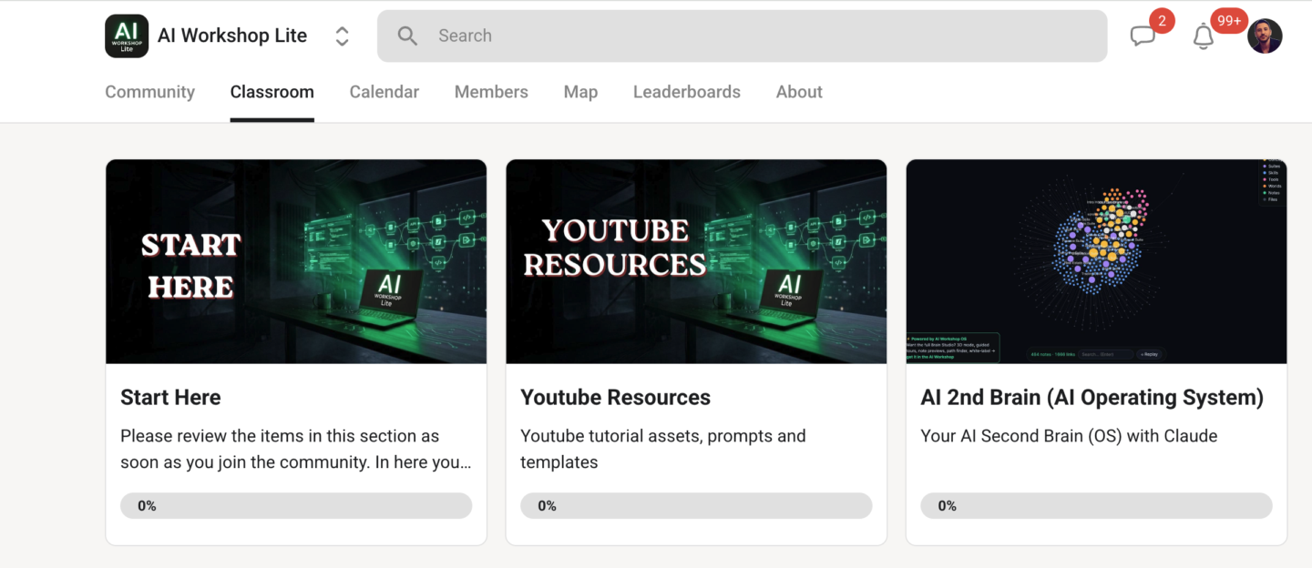Image resolution: width=1312 pixels, height=568 pixels.
Task: Switch to the Community tab
Action: 149,92
